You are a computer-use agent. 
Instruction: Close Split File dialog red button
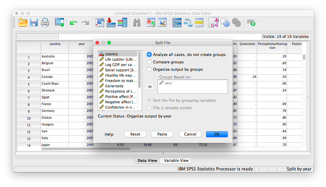pyautogui.click(x=97, y=43)
